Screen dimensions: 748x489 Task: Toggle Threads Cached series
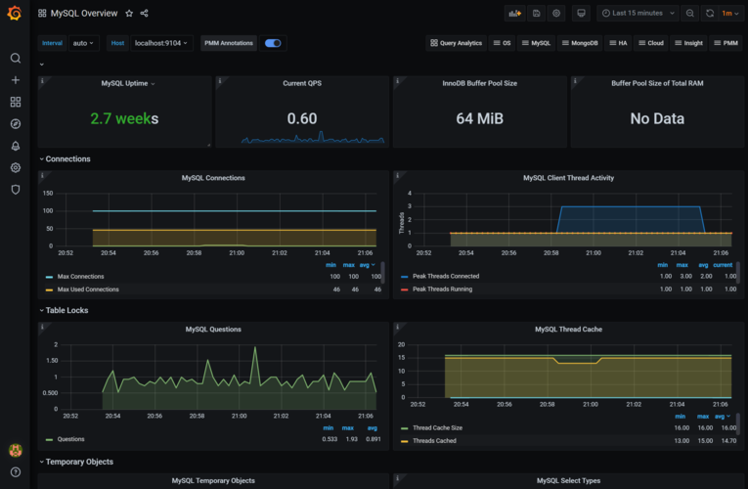coord(434,441)
